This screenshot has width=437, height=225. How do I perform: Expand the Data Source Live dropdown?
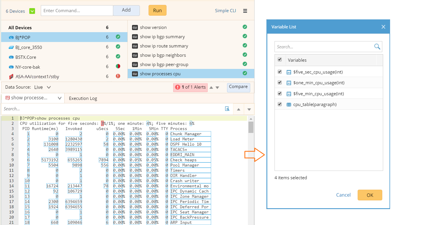pos(49,87)
